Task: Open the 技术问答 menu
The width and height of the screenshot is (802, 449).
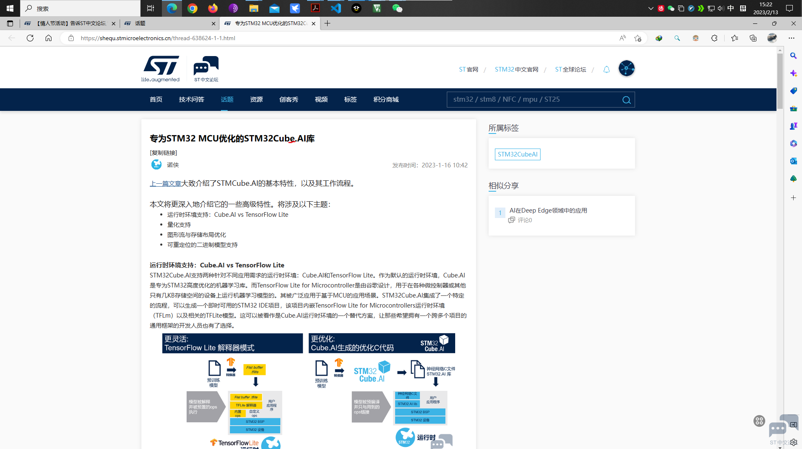Action: tap(192, 100)
